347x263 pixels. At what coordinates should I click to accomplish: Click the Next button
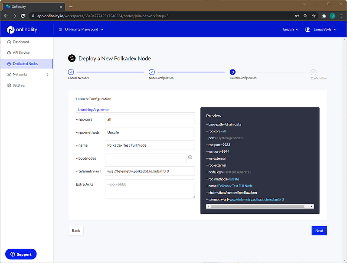319,231
